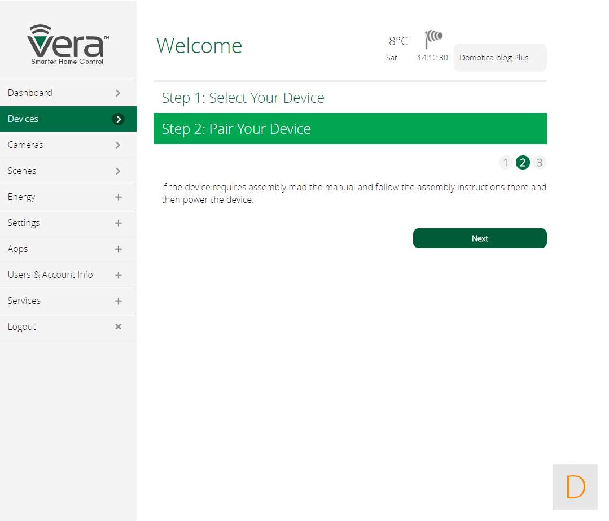Image resolution: width=609 pixels, height=521 pixels.
Task: Go back to wizard step 1 indicator
Action: point(506,163)
